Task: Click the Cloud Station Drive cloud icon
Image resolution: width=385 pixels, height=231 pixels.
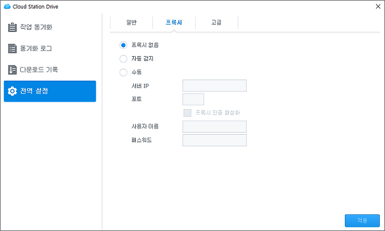Action: point(7,6)
